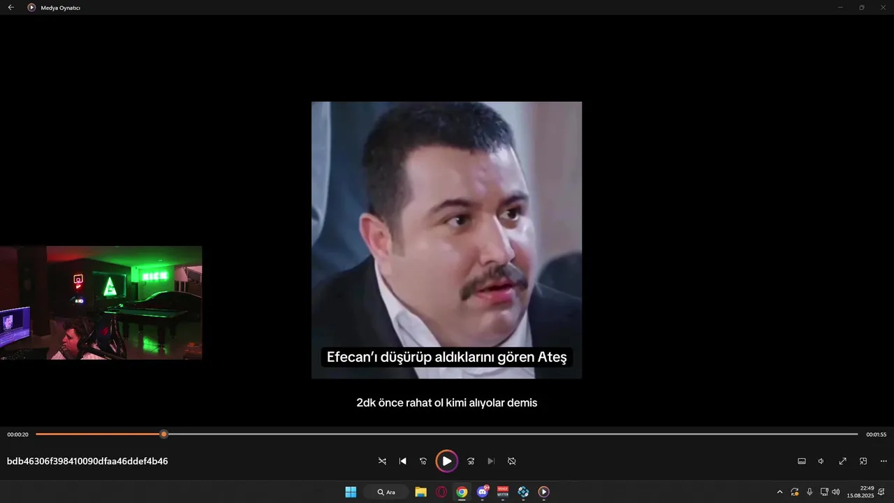Expand hidden system tray icons
The image size is (894, 503).
(779, 492)
